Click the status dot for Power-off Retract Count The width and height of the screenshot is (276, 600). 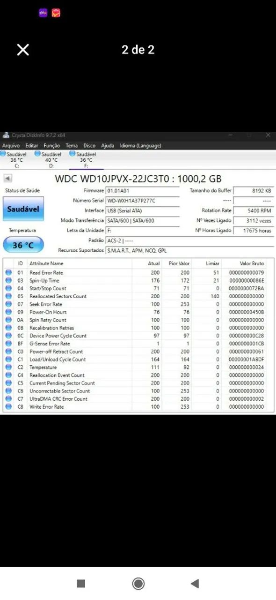8,352
